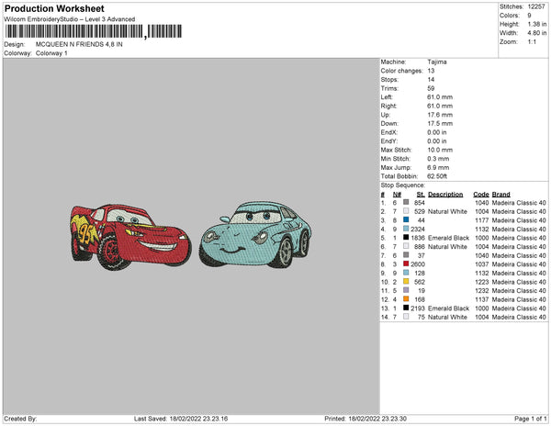Click the light blue Sally car design
The height and width of the screenshot is (426, 551).
pos(255,235)
